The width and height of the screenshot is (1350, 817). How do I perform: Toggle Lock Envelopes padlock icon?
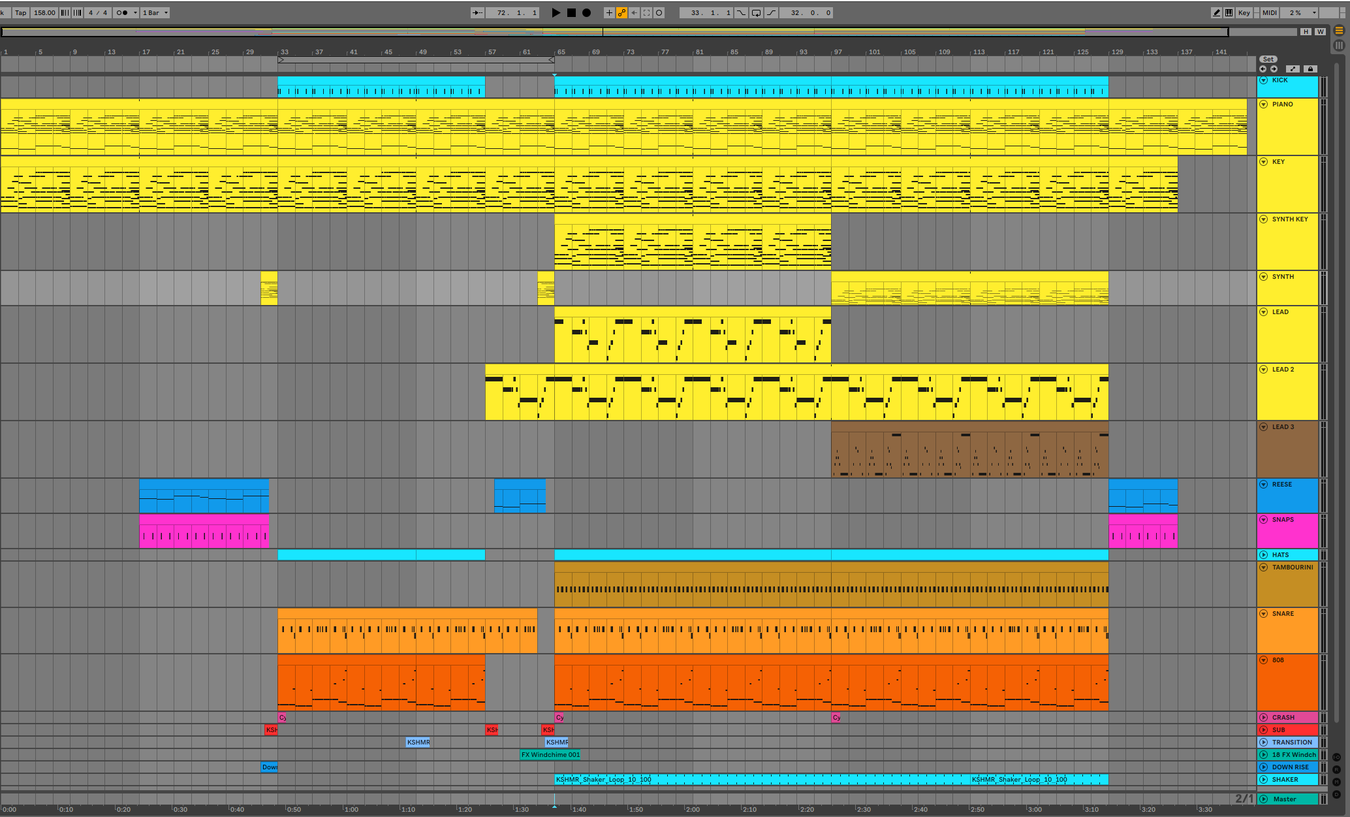coord(1310,69)
